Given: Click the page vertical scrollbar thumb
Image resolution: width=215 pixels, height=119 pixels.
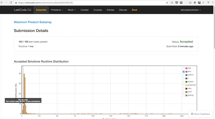Looking at the screenshot, I should 214,27.
